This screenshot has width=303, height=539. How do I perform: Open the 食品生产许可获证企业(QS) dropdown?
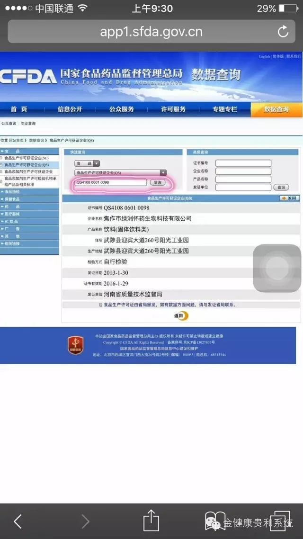(x=120, y=173)
